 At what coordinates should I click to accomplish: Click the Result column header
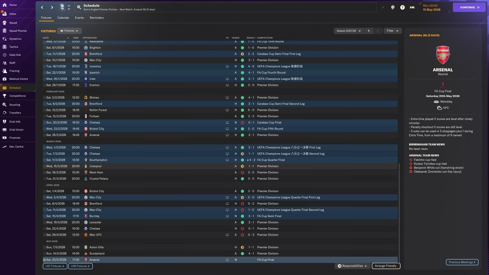coord(251,38)
